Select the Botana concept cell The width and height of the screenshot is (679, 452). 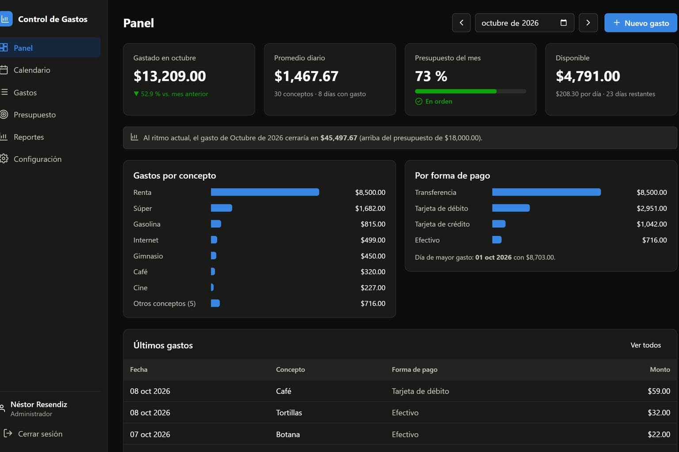pyautogui.click(x=288, y=434)
